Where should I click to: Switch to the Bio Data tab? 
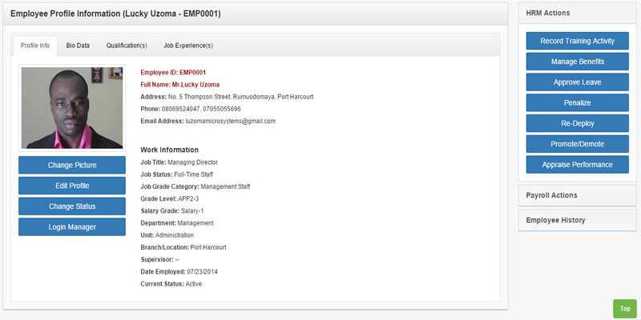[78, 46]
